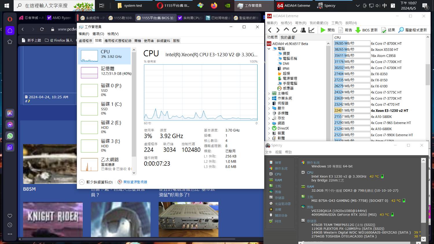Expand DirectX tree node in AIDA64
Screen dimensions: 434x244
269,128
